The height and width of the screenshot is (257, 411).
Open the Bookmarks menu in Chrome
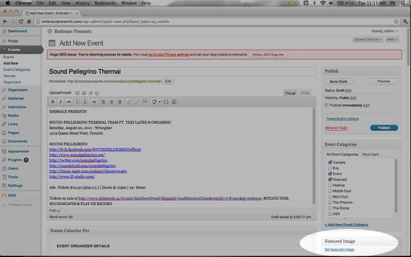pyautogui.click(x=105, y=3)
